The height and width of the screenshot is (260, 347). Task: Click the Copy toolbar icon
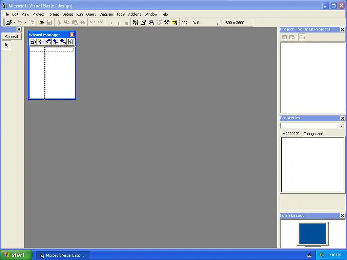point(67,22)
